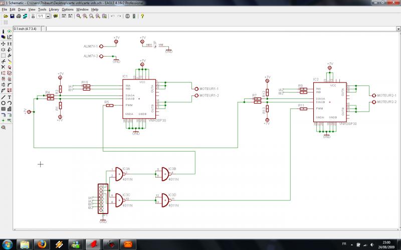Open the File menu
The image size is (401, 250).
5,9
